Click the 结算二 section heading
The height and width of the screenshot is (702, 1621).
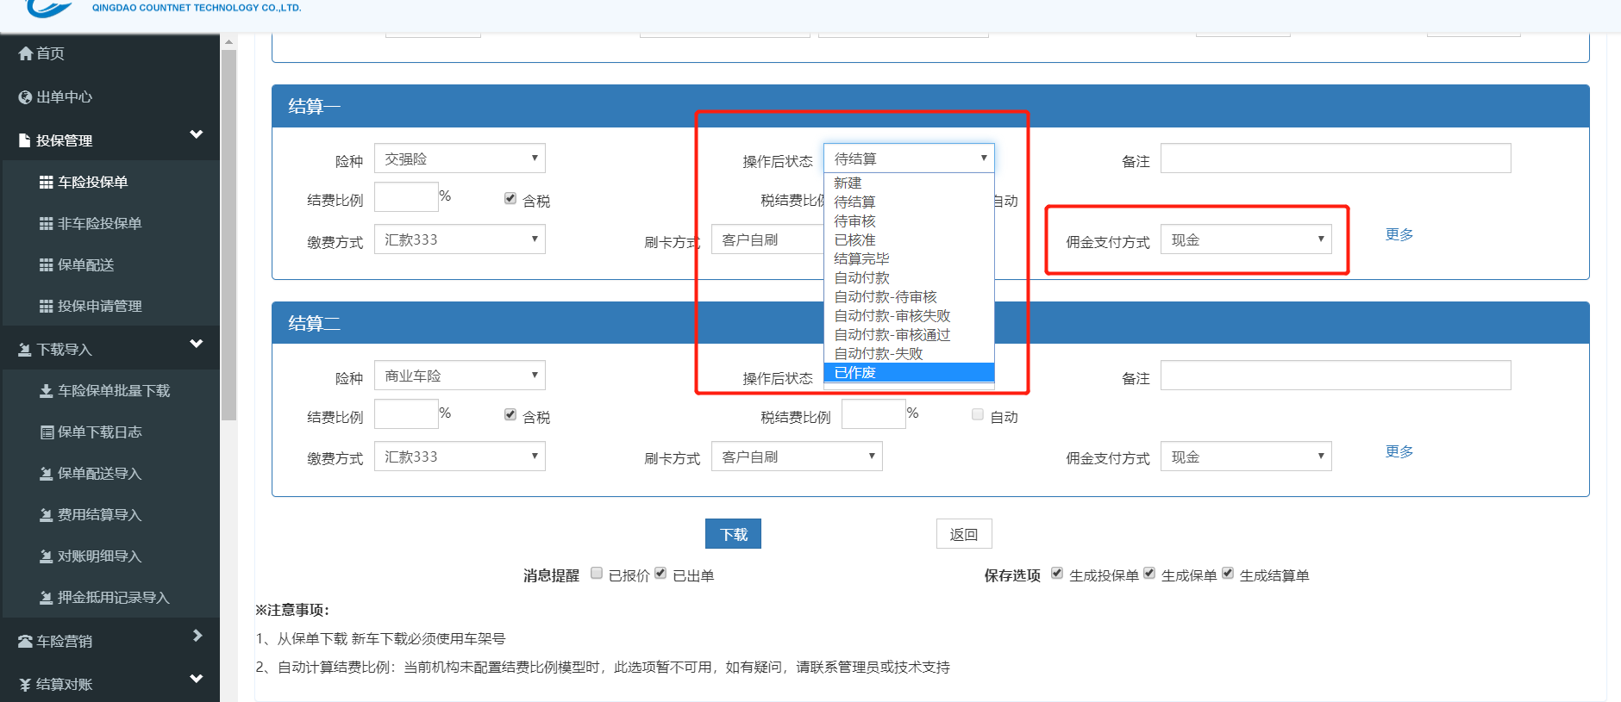point(314,324)
